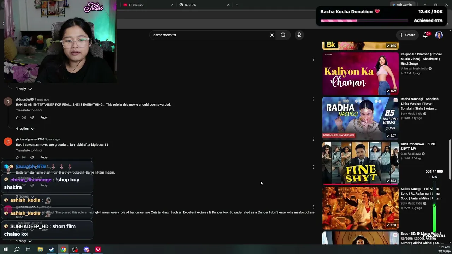Open 'Kaliyon Ka Chaman' video title
This screenshot has width=452, height=254.
[421, 59]
